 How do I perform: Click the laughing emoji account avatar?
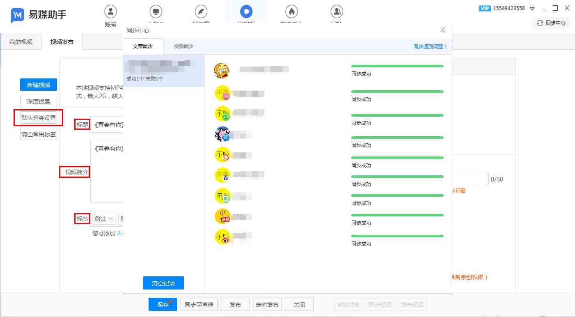pyautogui.click(x=221, y=71)
